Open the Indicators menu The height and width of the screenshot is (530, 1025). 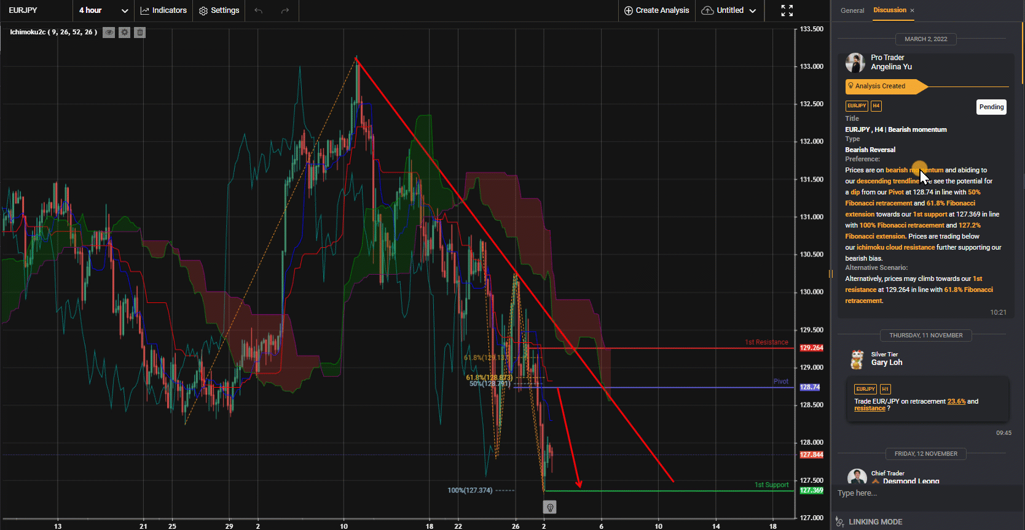(163, 10)
